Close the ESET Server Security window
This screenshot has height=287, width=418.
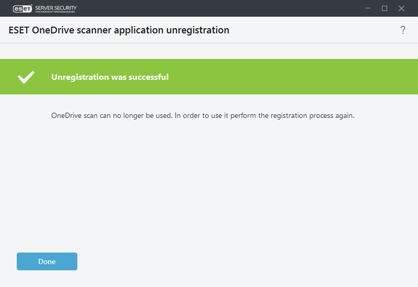tap(402, 8)
